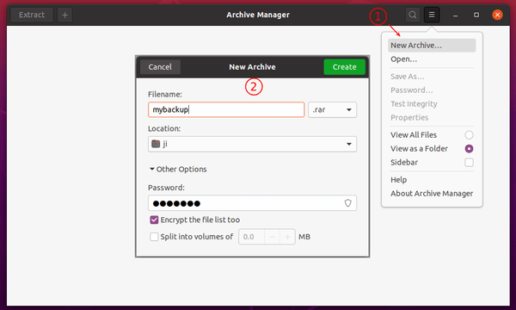The height and width of the screenshot is (310, 516).
Task: Cancel the New Archive dialog
Action: [160, 67]
